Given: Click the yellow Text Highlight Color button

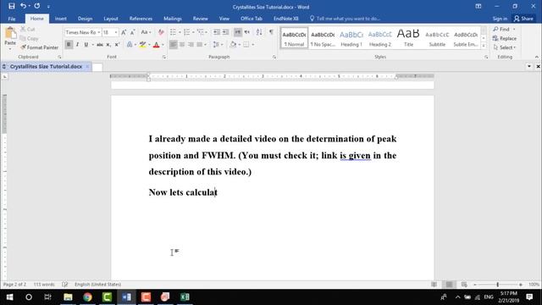Looking at the screenshot, I should [x=142, y=45].
